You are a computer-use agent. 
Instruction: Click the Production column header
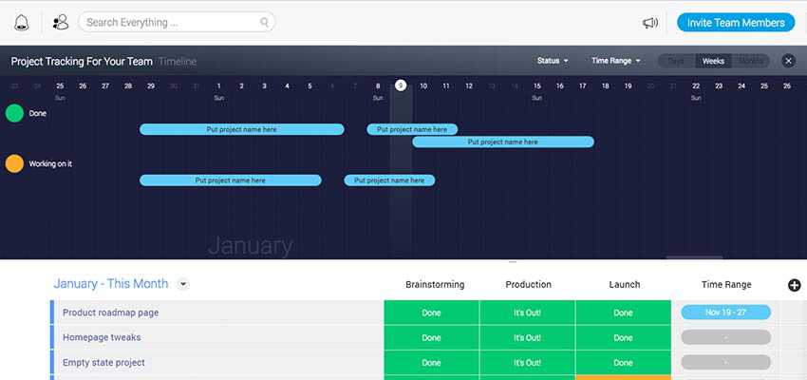[x=528, y=284]
